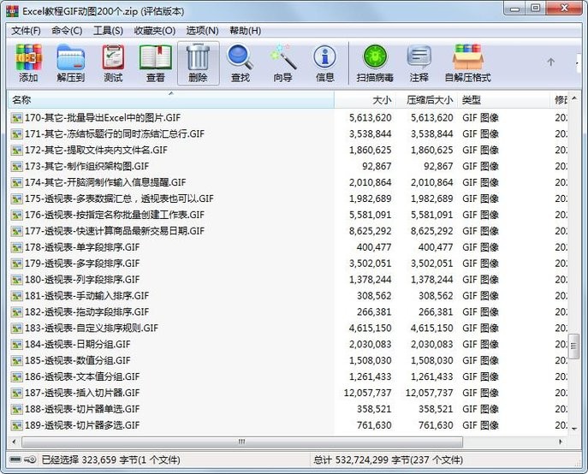The image size is (588, 474).
Task: Click the WinRAR title bar app icon
Action: [12, 11]
